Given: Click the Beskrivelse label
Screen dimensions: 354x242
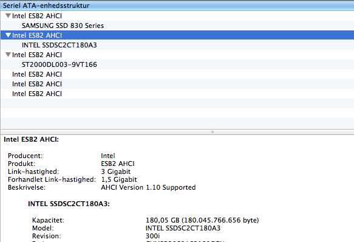Looking at the screenshot, I should tap(27, 187).
